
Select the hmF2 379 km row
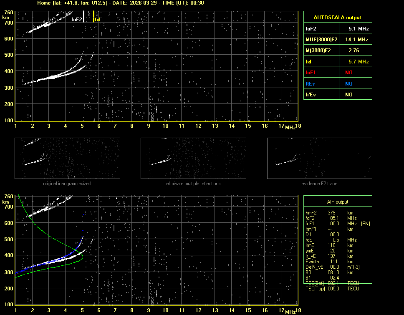coord(332,213)
